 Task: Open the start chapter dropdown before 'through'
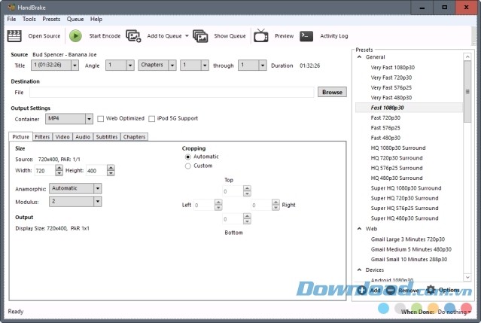pyautogui.click(x=194, y=65)
